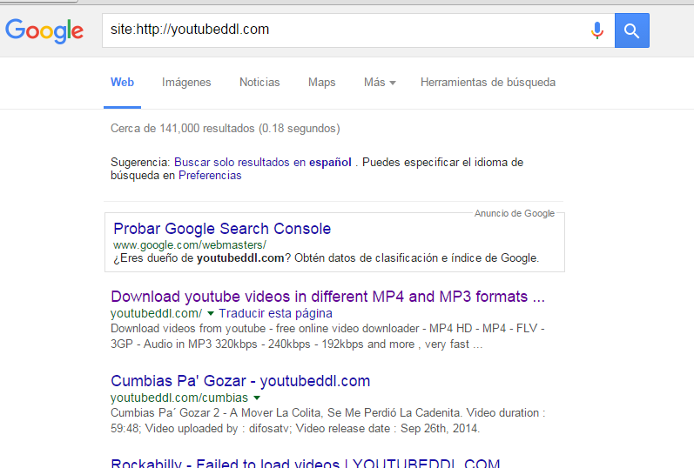694x468 pixels.
Task: Select the Web tab
Action: 122,83
